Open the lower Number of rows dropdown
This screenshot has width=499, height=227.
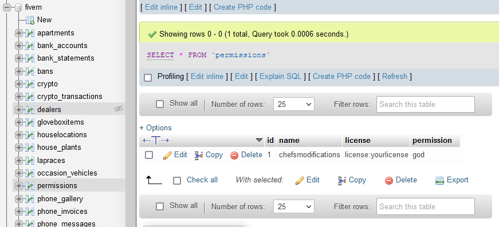click(x=294, y=206)
